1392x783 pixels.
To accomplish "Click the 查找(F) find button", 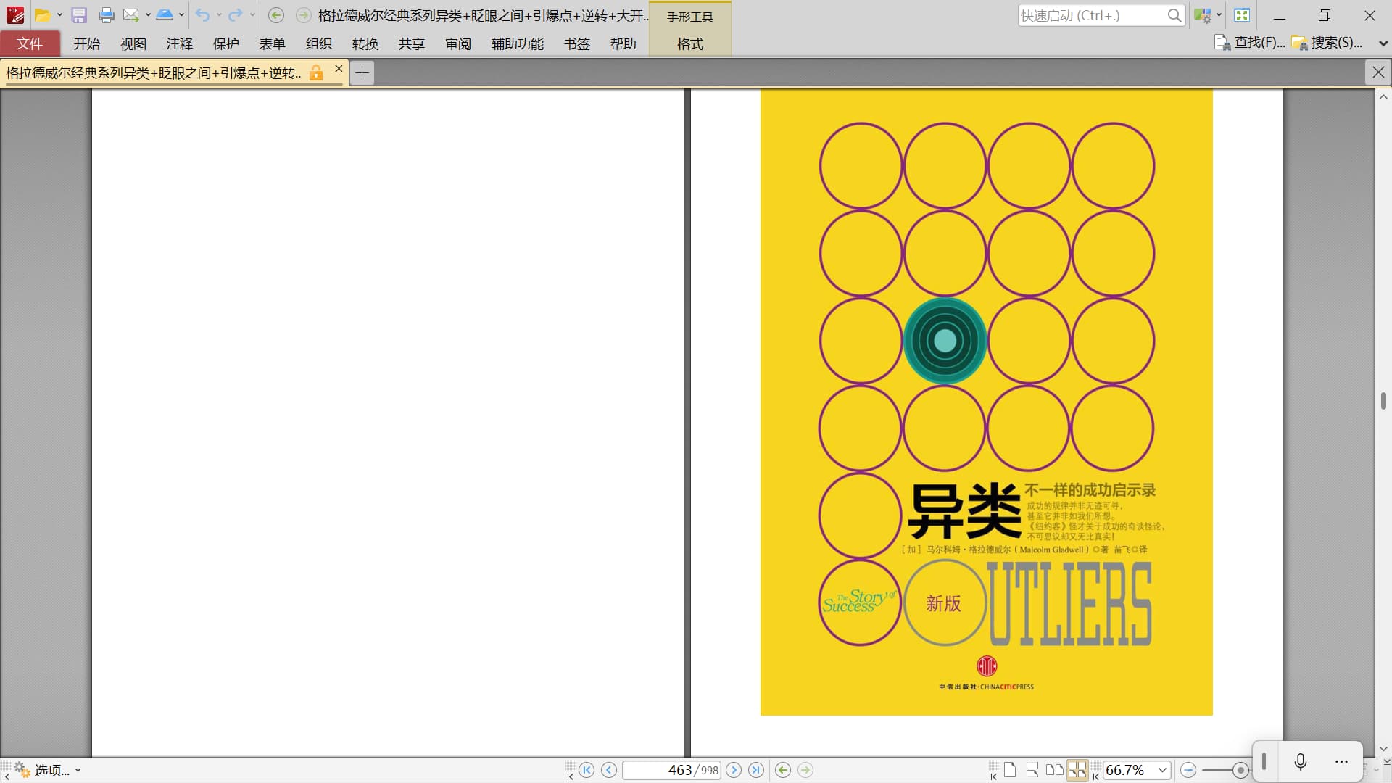I will pos(1250,43).
